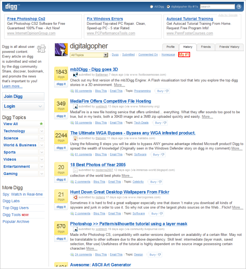Click digg it under 2244 diggs

pyautogui.click(x=61, y=148)
